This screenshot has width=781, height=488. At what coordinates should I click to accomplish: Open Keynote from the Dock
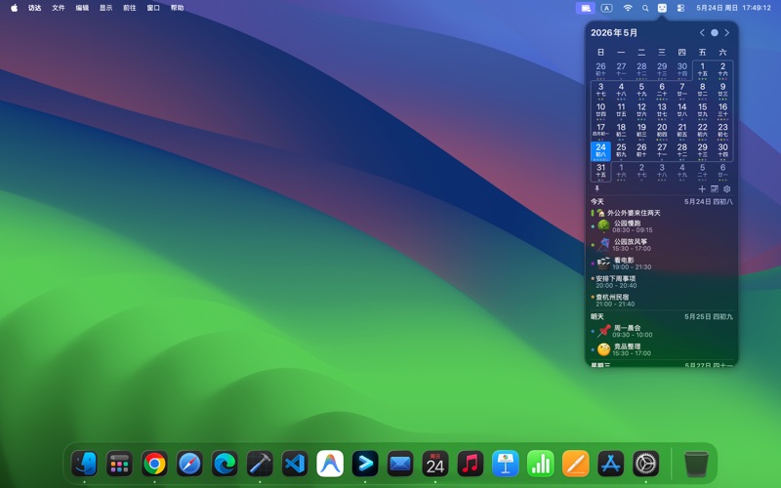(506, 464)
